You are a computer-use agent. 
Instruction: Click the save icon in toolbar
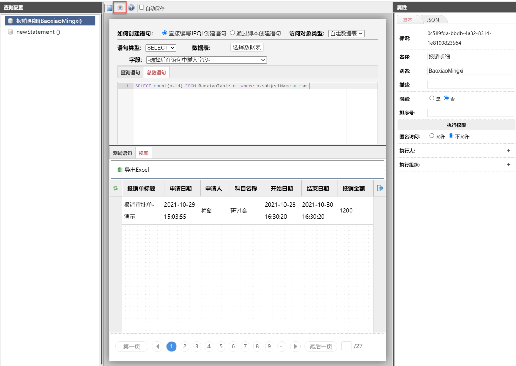coord(109,8)
